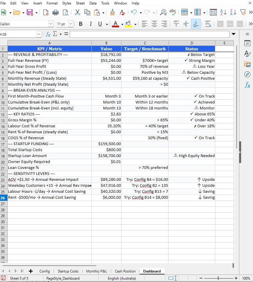
Task: Select the Config sheet tab
Action: [45, 271]
